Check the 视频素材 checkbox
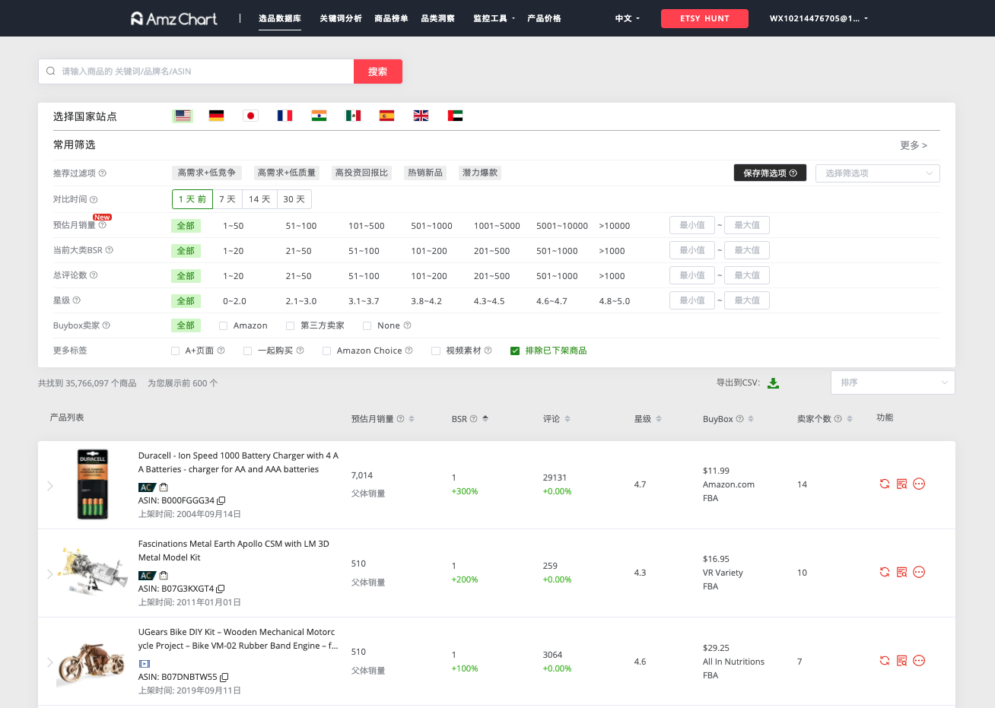The height and width of the screenshot is (708, 995). [436, 351]
